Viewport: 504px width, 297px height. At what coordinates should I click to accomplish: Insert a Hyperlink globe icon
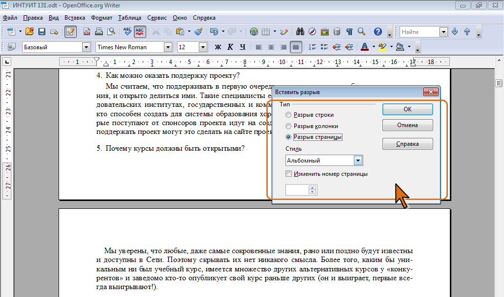(x=254, y=32)
